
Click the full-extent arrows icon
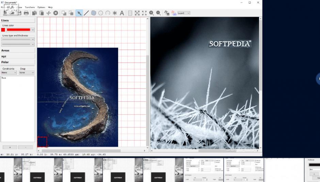[x=144, y=13]
